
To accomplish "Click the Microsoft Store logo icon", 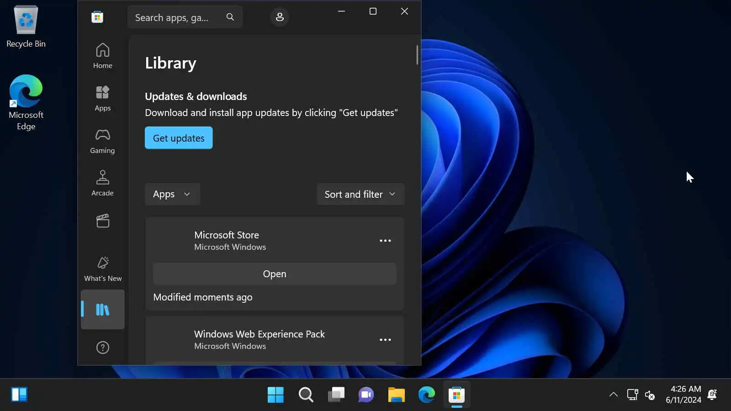I will 97,17.
